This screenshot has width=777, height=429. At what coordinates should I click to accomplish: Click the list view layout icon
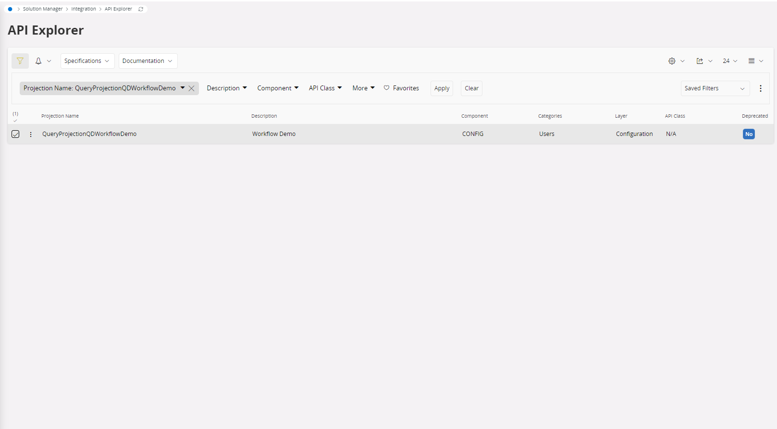(752, 61)
